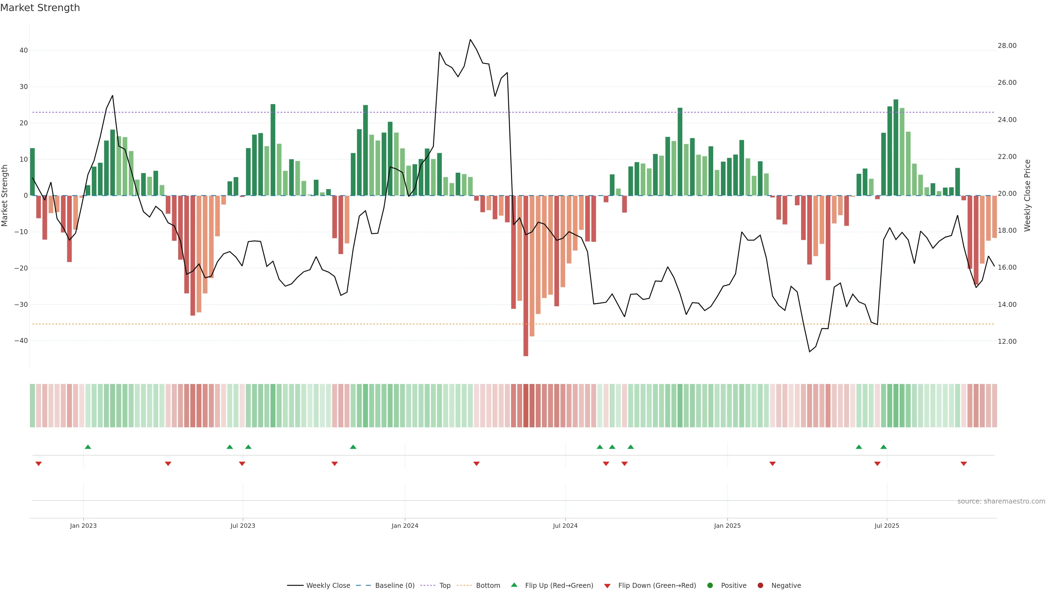Click the source: sharemaestro.com text
This screenshot has width=1059, height=595.
point(1001,501)
